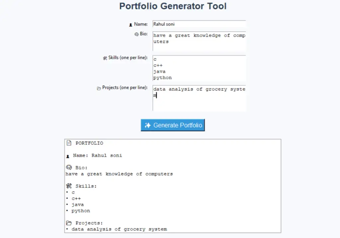Click the tools icon in output Skills line
Image resolution: width=340 pixels, height=238 pixels.
click(69, 186)
